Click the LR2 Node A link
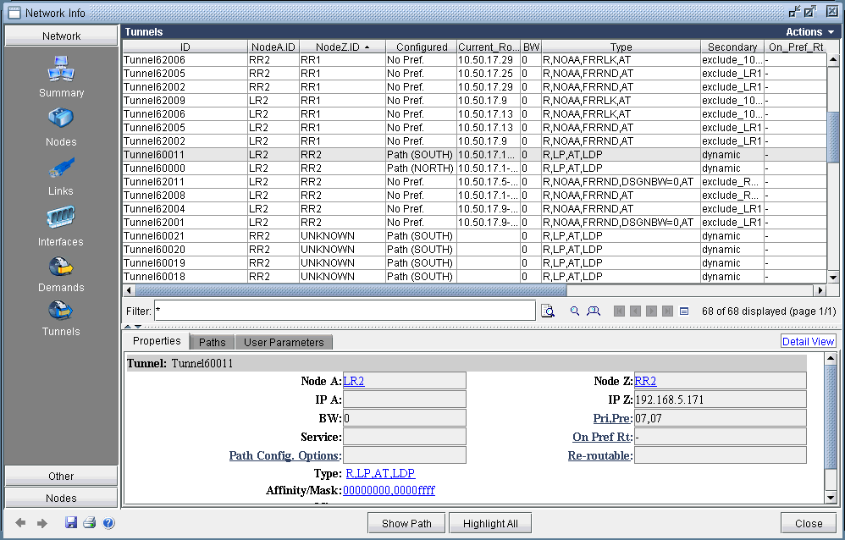The height and width of the screenshot is (540, 845). pyautogui.click(x=353, y=381)
